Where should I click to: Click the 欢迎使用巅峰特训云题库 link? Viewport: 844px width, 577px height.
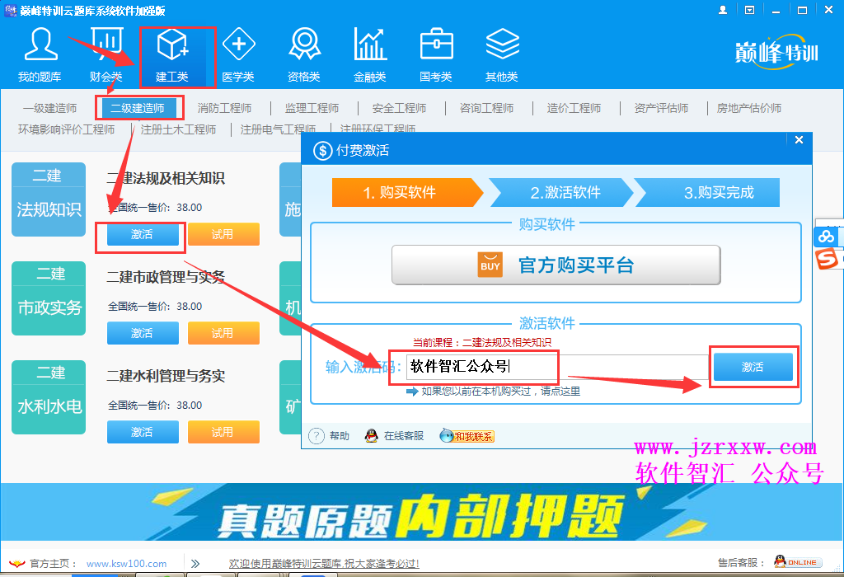click(323, 564)
